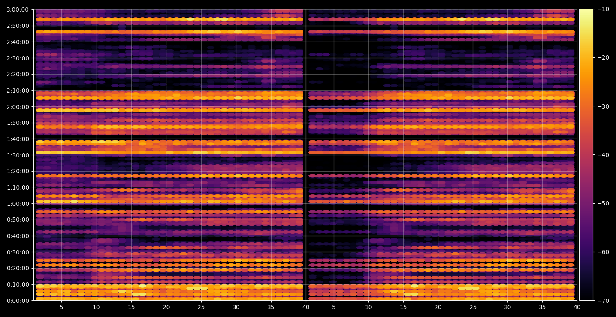
Task: Click x-axis label 25 of the right heatmap
Action: pyautogui.click(x=473, y=308)
